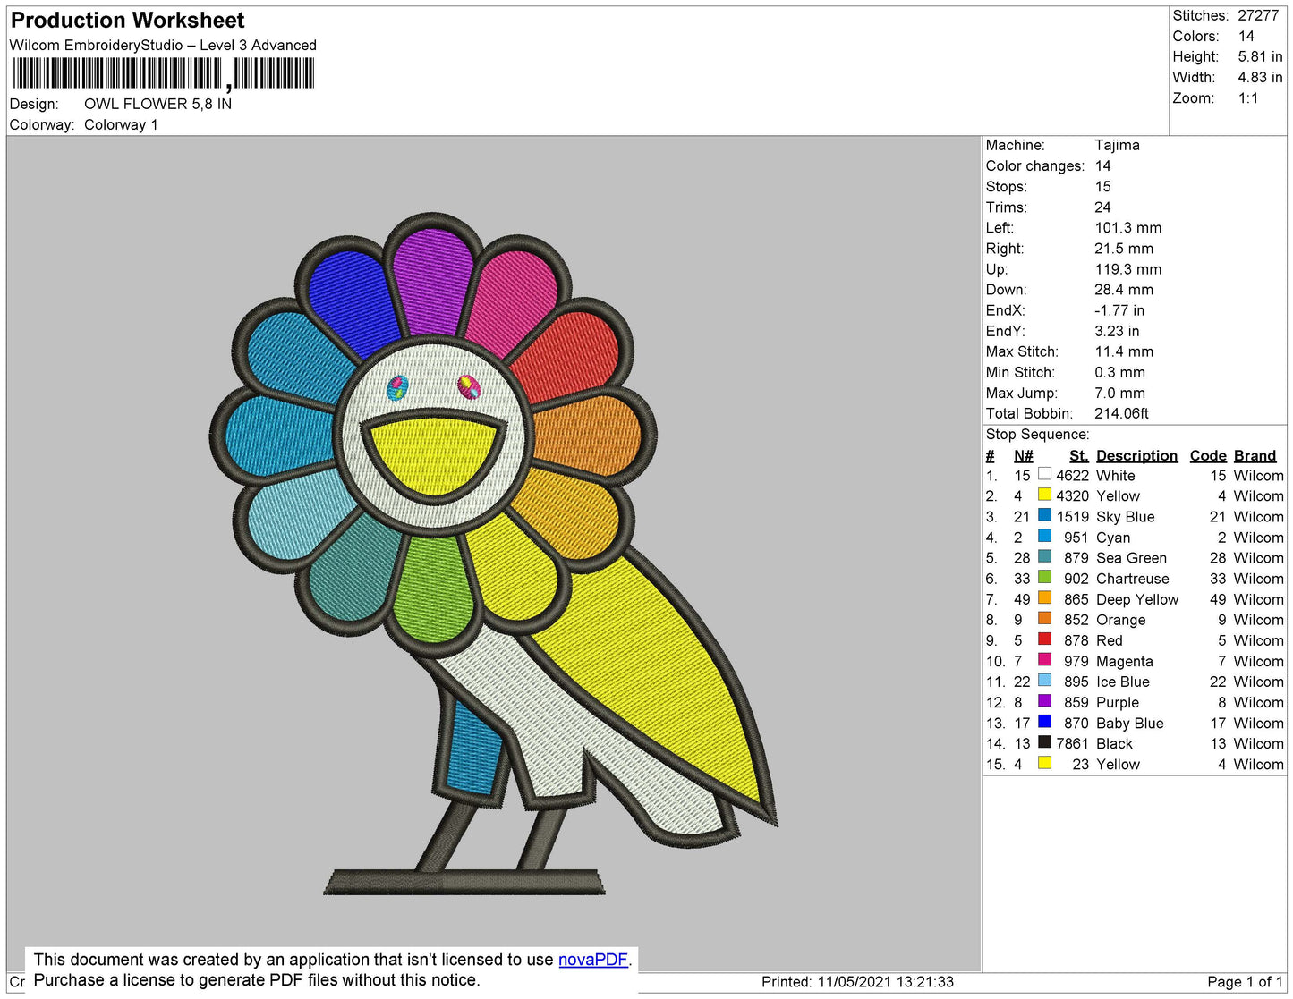Click the stitch count "7861" for Black
This screenshot has height=999, width=1293.
[1072, 744]
